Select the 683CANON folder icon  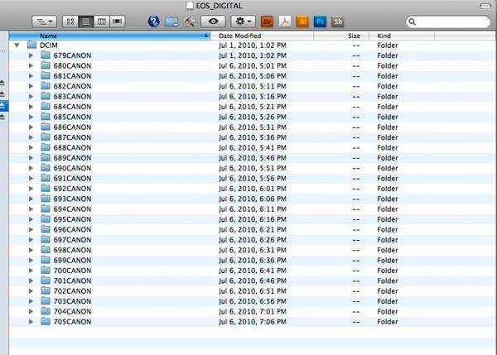click(46, 96)
